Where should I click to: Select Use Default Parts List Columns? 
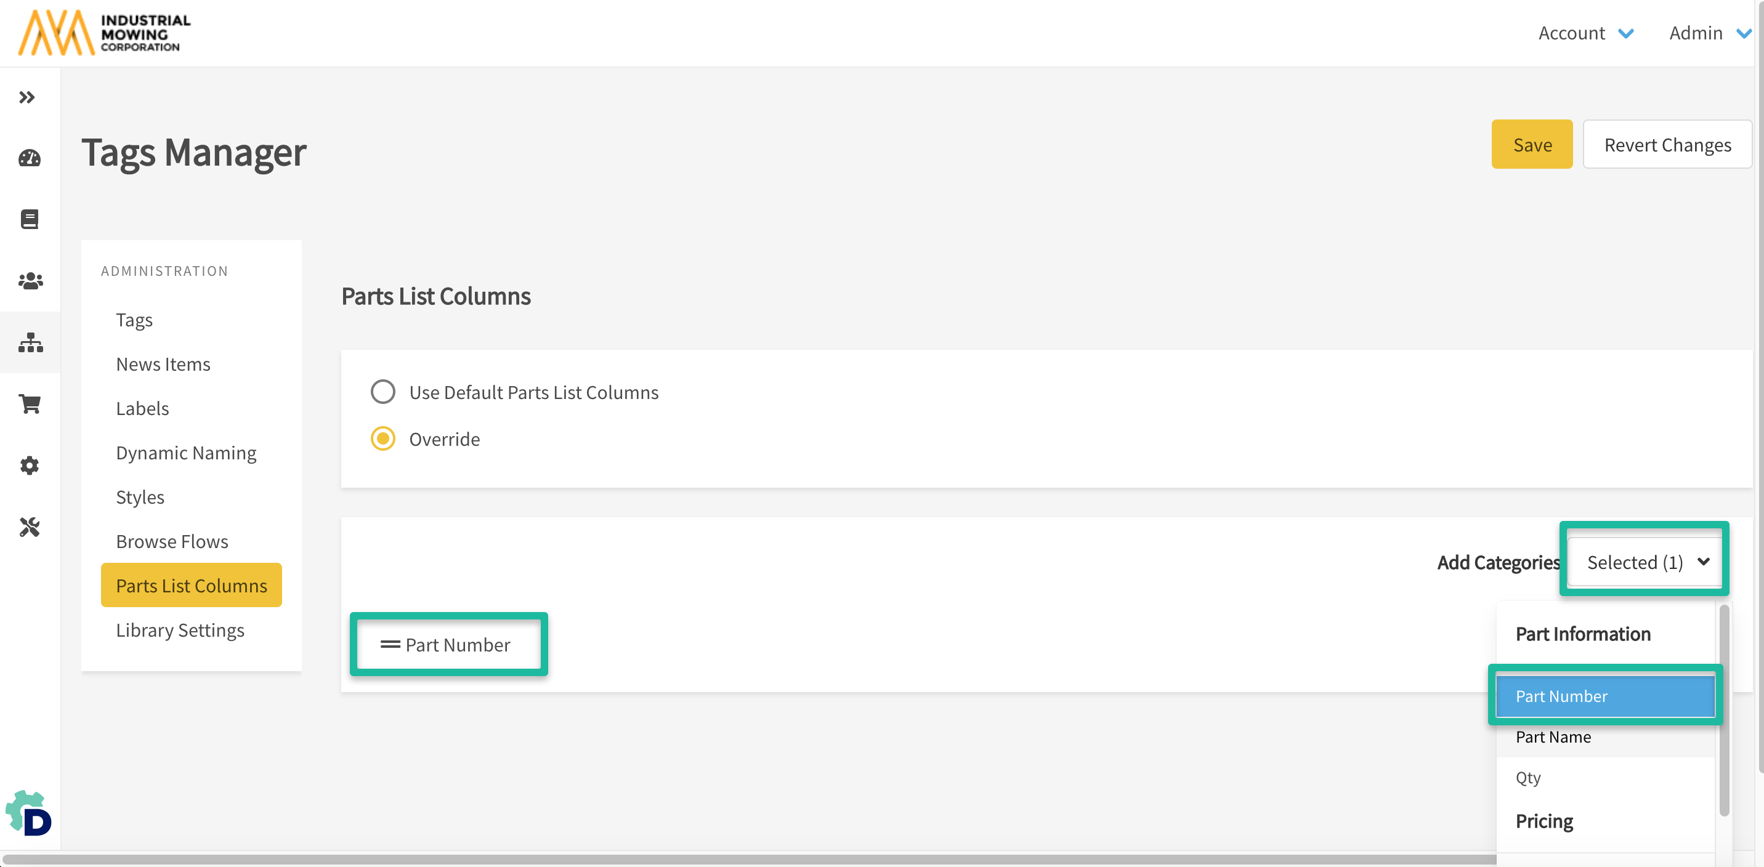point(382,392)
